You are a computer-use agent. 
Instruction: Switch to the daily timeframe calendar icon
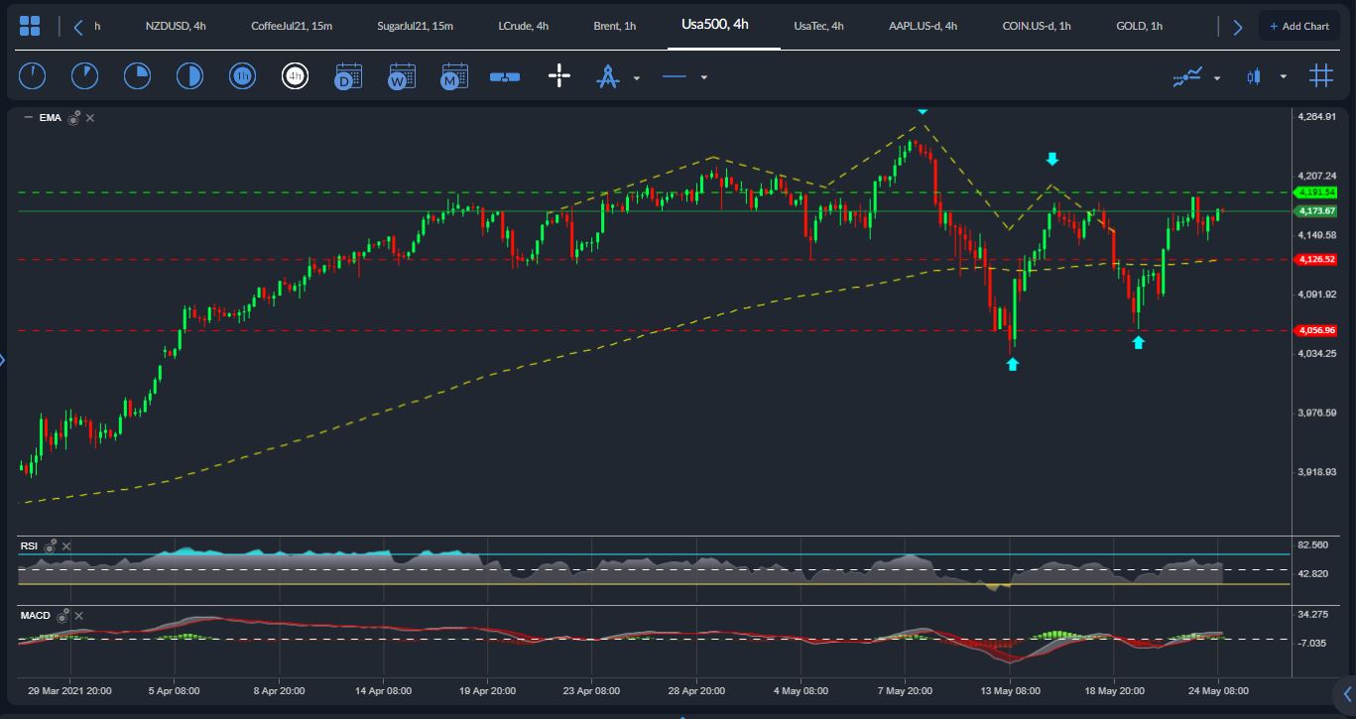coord(348,76)
